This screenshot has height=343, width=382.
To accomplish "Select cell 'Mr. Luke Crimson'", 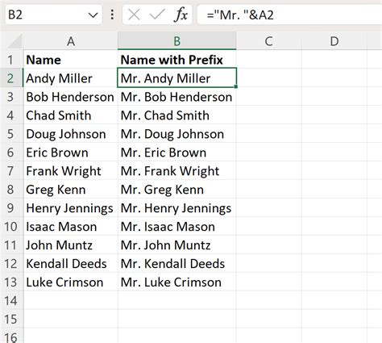I will pos(177,282).
